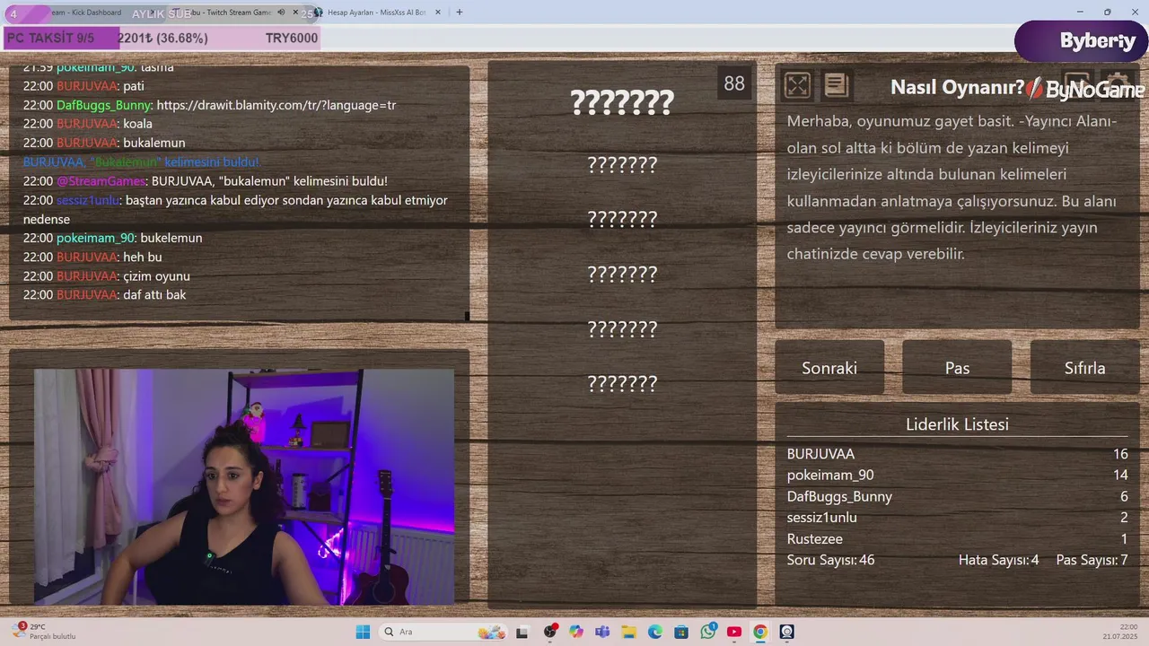Open the weather widget showing 29°C
Viewport: 1149px width, 646px height.
[x=45, y=632]
